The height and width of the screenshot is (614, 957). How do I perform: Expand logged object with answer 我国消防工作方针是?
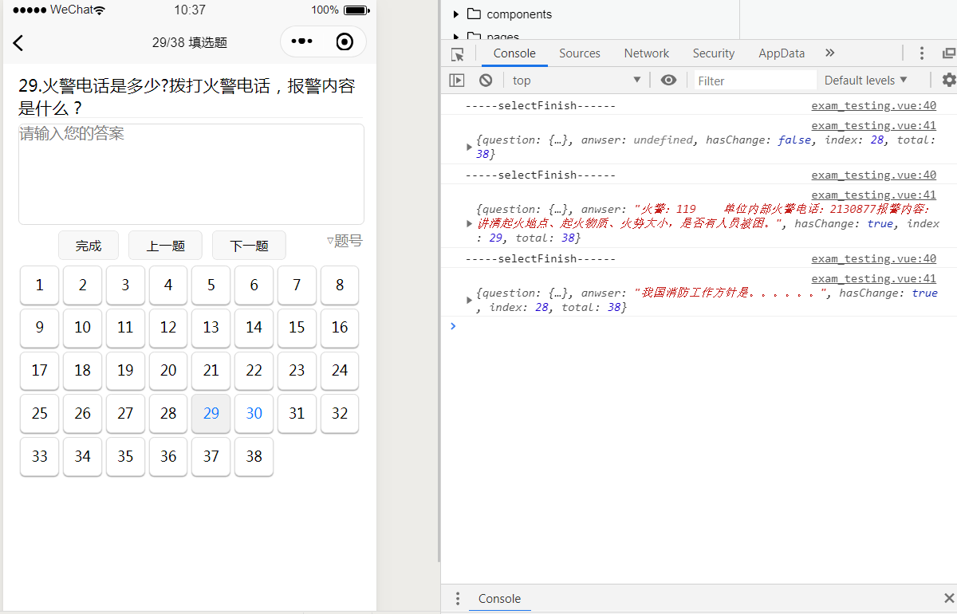coord(469,300)
